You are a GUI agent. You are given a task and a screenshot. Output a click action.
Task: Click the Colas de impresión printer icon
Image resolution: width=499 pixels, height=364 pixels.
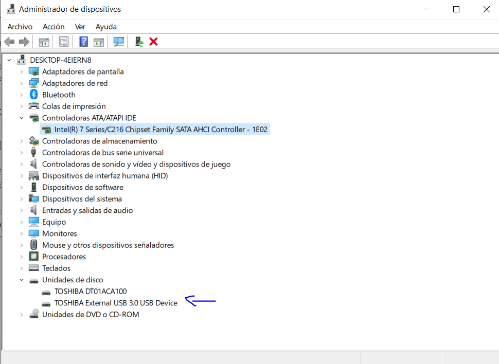34,106
